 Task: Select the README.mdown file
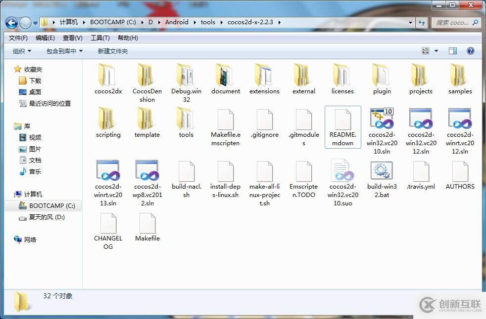[343, 127]
